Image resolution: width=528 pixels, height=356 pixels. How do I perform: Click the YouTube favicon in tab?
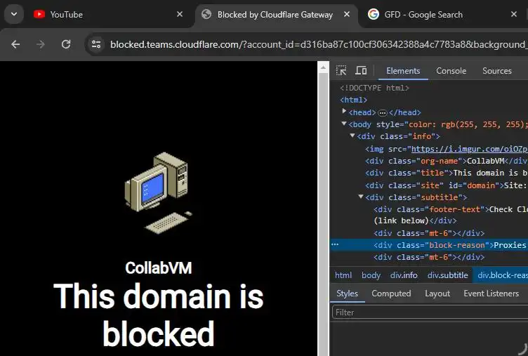click(39, 14)
